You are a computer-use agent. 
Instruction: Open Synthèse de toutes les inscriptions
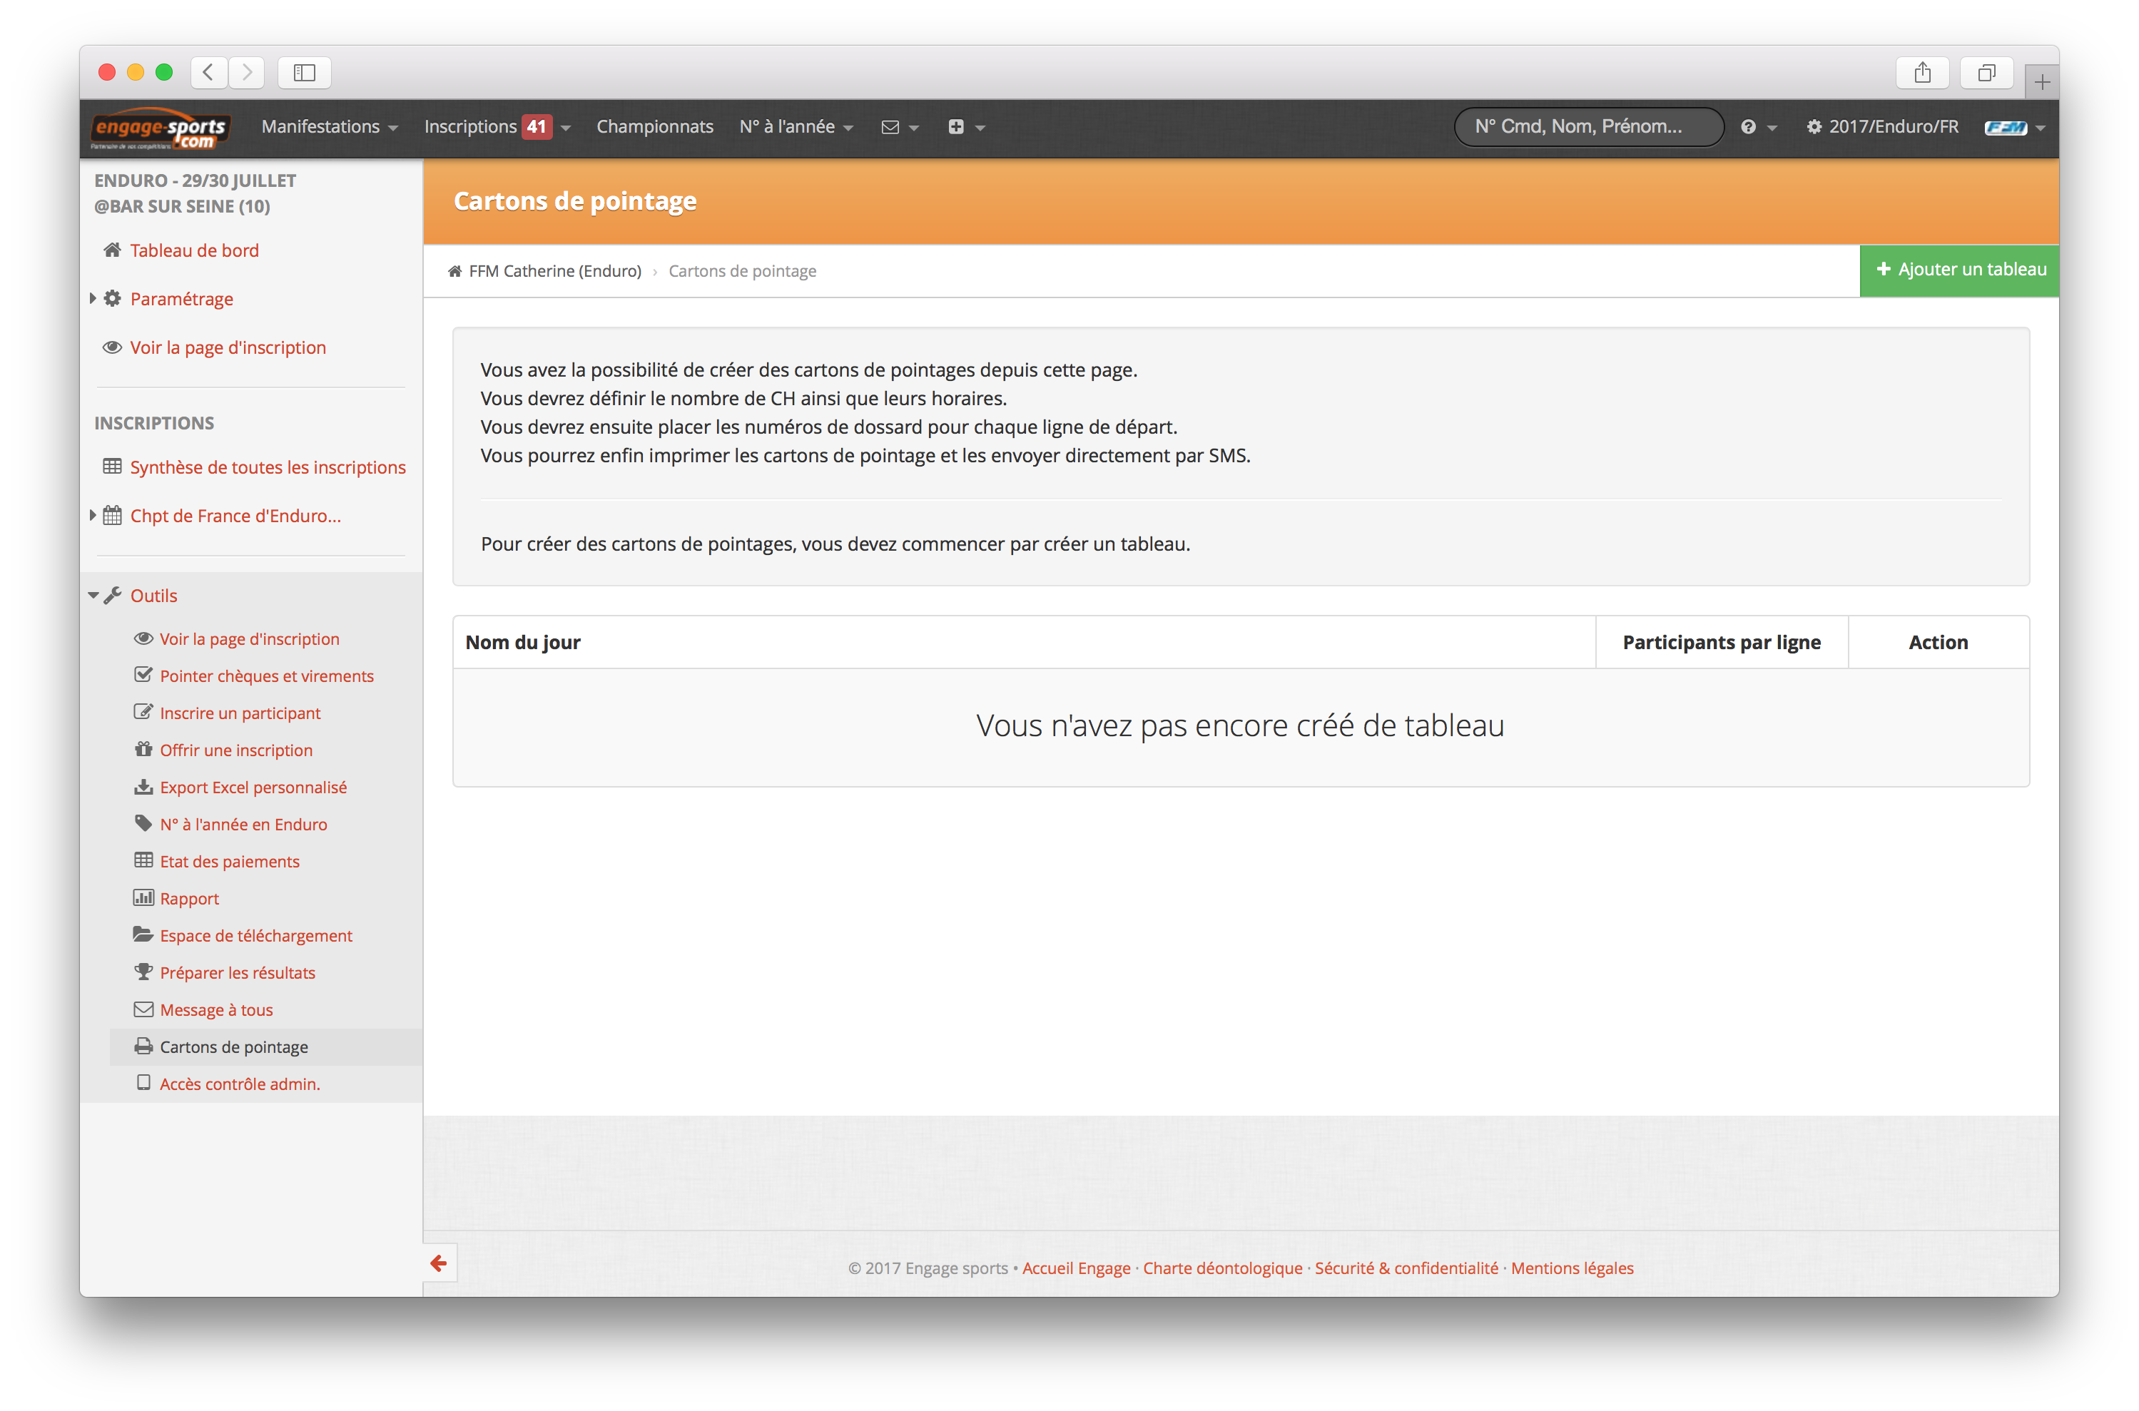(268, 467)
